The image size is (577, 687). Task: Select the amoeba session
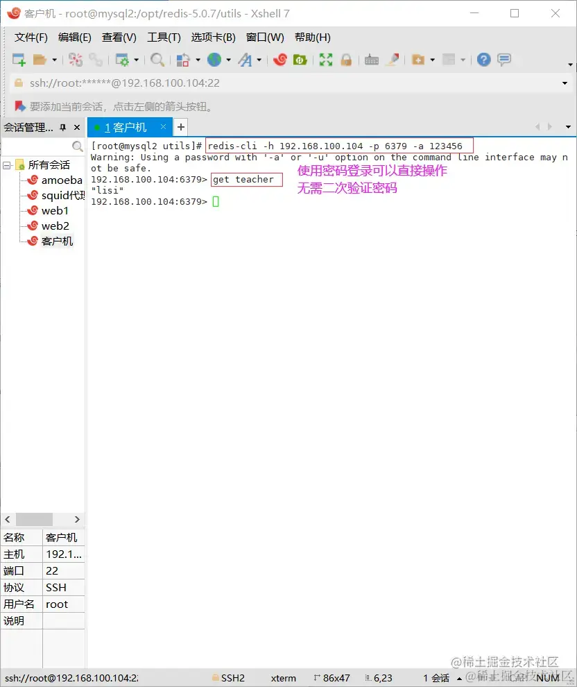(x=62, y=180)
